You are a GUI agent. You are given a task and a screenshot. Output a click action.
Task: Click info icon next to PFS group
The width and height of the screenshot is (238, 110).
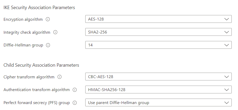(75, 103)
